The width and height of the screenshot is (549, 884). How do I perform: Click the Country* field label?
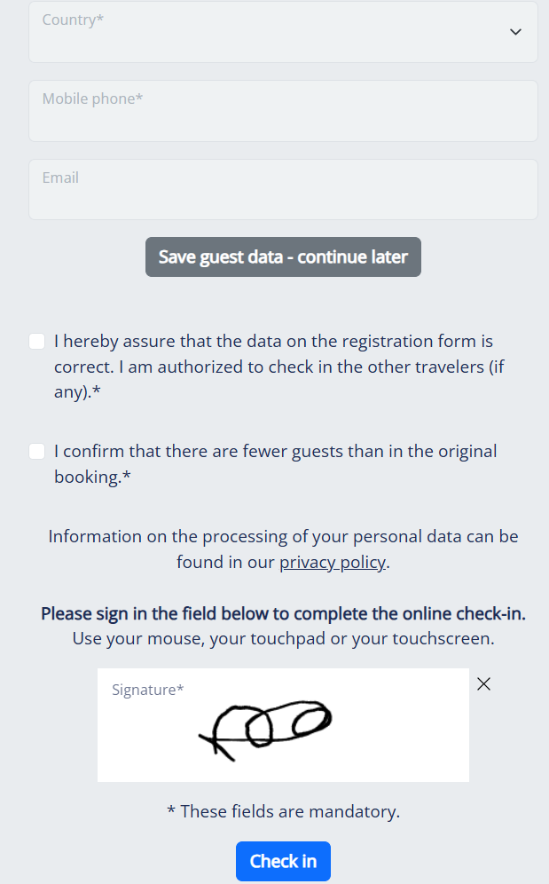(73, 20)
